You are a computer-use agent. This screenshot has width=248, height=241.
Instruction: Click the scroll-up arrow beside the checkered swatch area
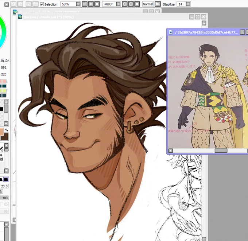click(x=6, y=102)
